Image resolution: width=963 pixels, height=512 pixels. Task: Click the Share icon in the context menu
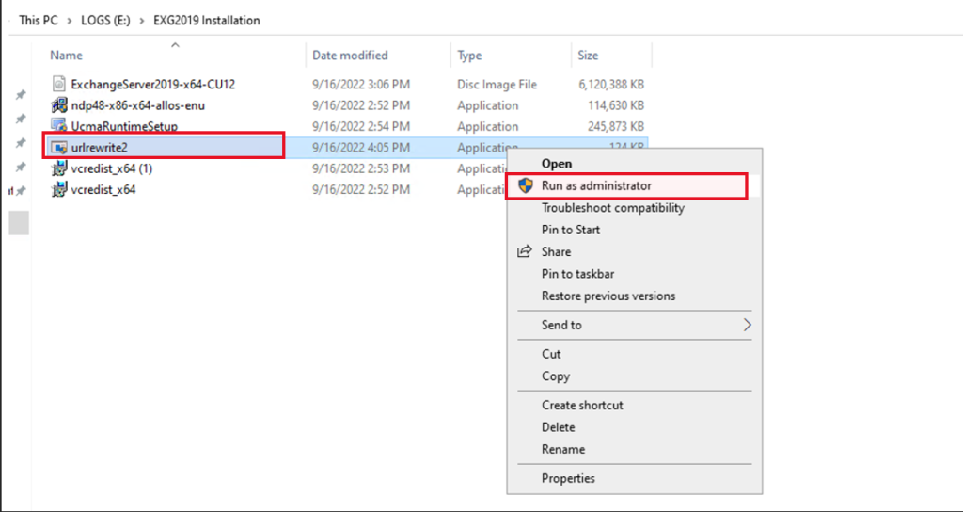point(525,251)
